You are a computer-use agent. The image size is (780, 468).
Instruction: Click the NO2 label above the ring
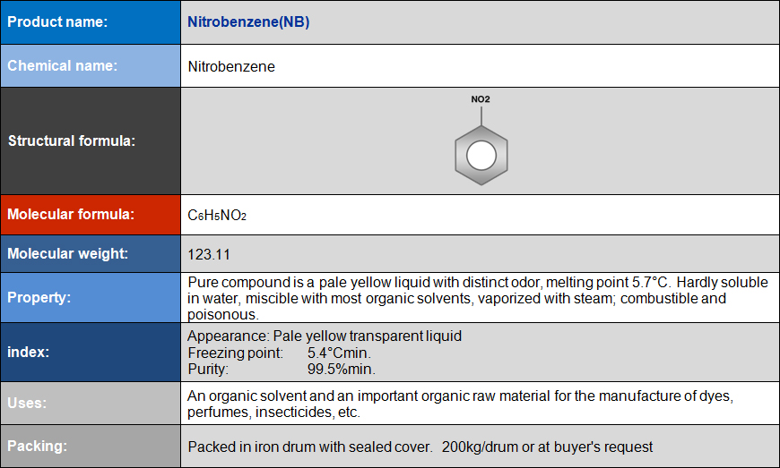click(x=481, y=99)
